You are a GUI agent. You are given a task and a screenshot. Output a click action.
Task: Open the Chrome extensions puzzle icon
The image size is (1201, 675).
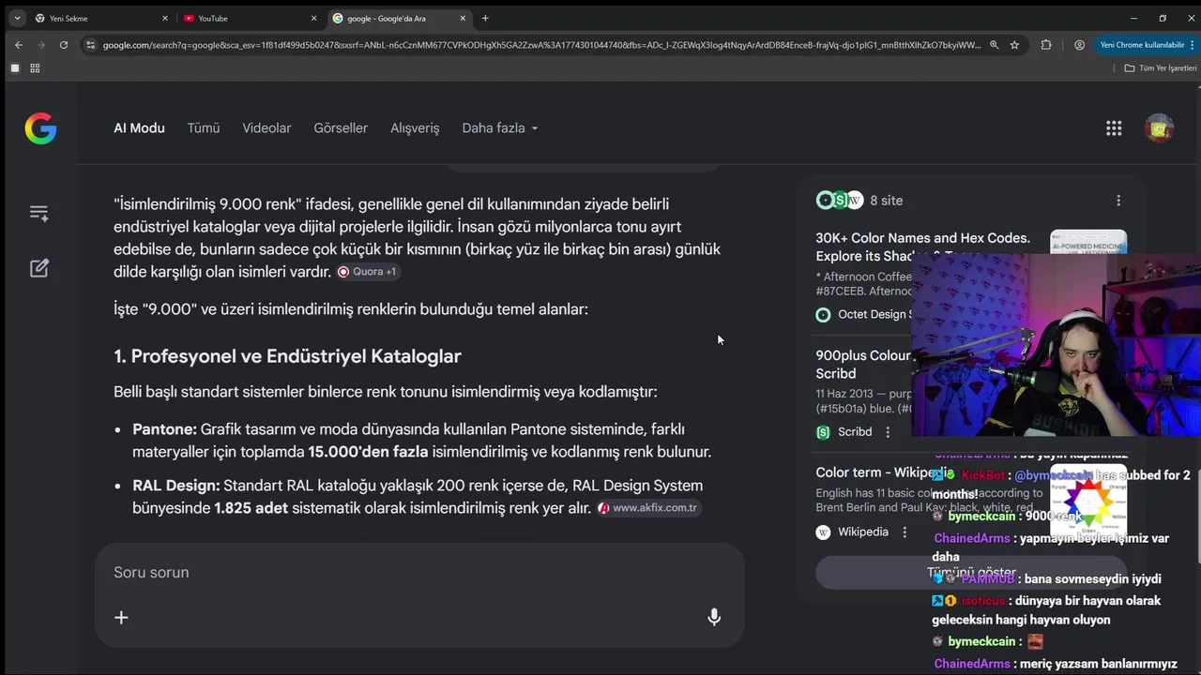click(1046, 45)
